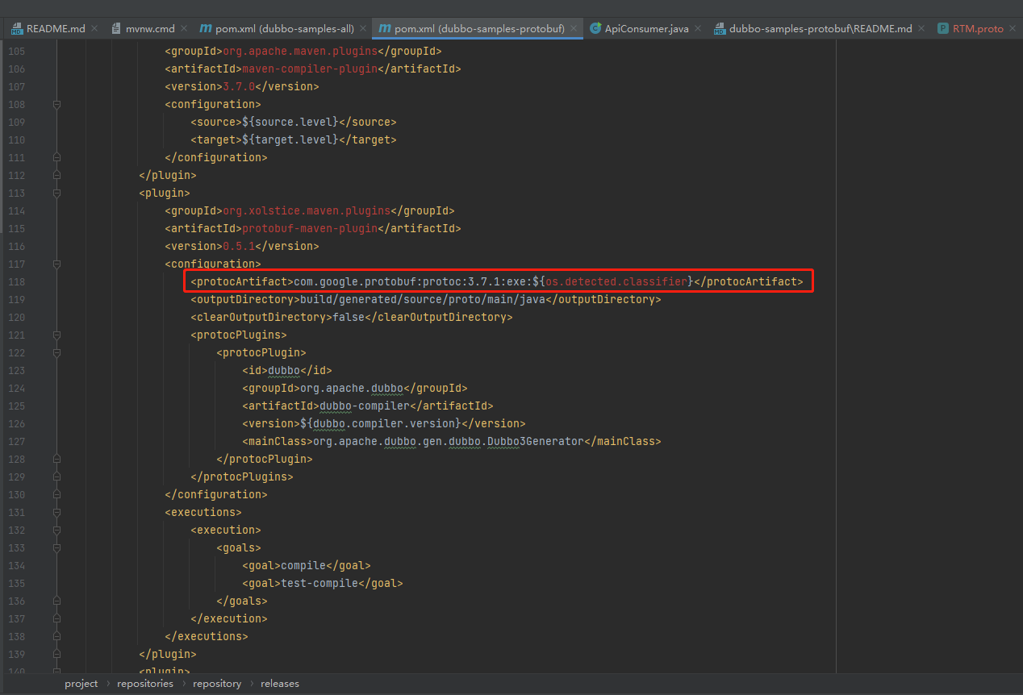Open the pom.xml (dubbo-samples-all) tab
Image resolution: width=1023 pixels, height=695 pixels.
284,28
